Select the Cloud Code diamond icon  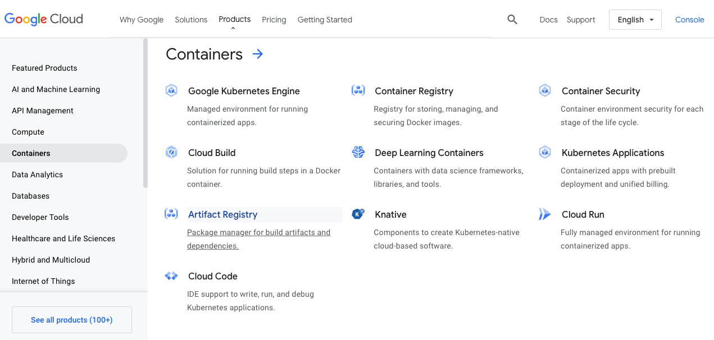click(171, 275)
